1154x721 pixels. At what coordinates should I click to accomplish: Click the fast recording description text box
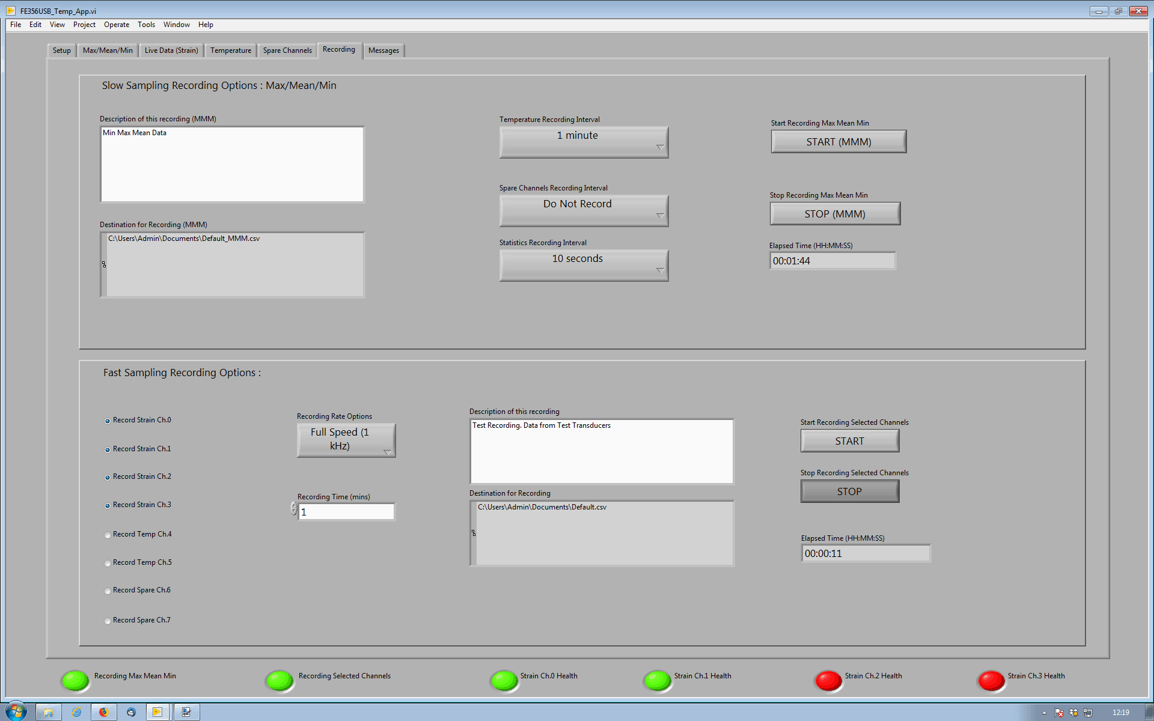point(601,451)
